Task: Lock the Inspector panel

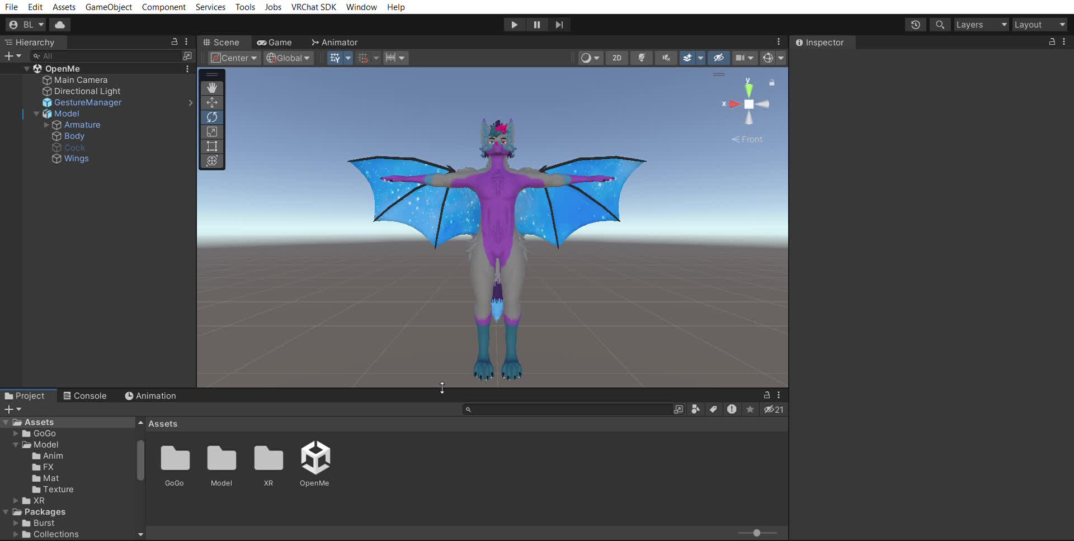Action: tap(1052, 42)
